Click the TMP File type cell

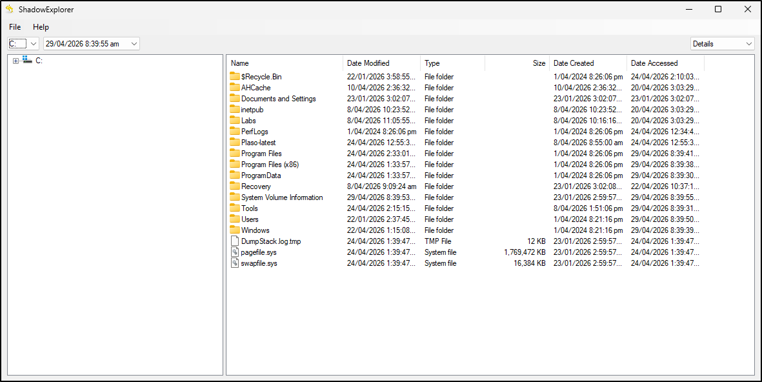[438, 241]
